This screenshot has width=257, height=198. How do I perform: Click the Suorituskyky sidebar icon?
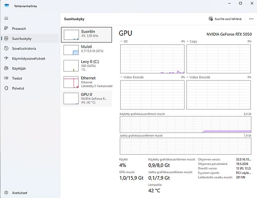click(6, 38)
